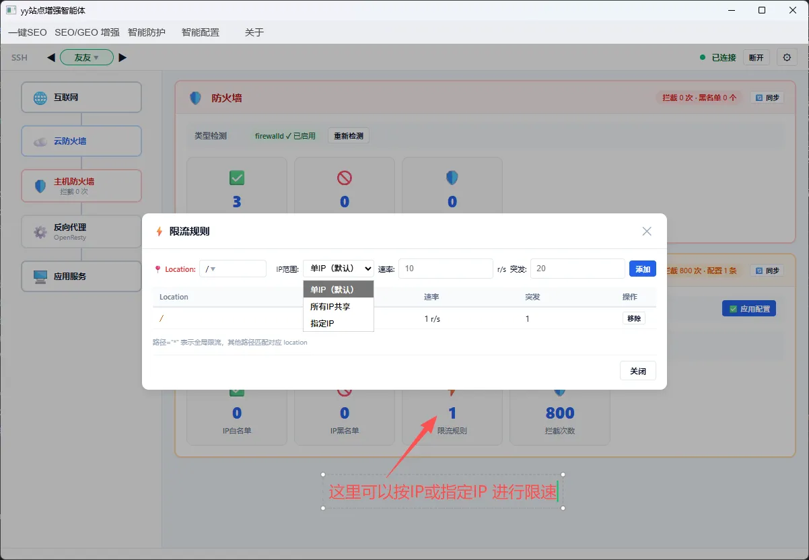Image resolution: width=809 pixels, height=560 pixels.
Task: Click the 速率 input field
Action: click(446, 269)
